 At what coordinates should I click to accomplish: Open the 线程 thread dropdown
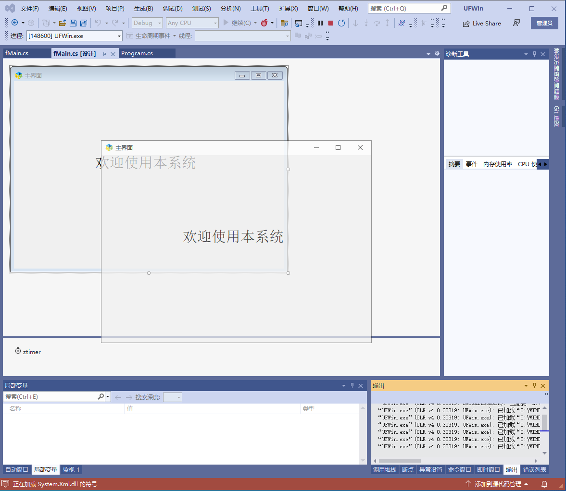[242, 36]
